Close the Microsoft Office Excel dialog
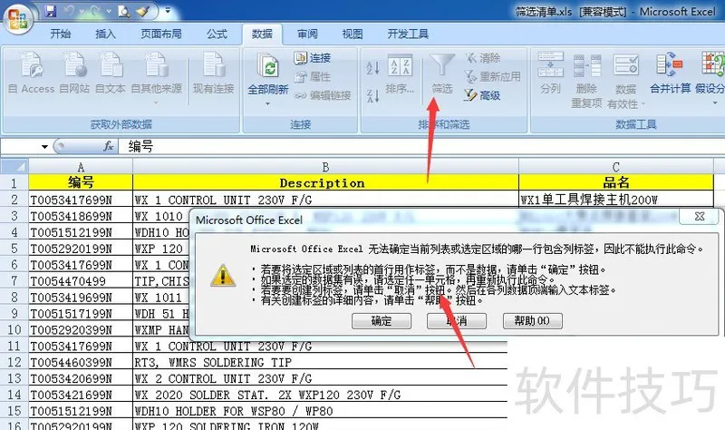Viewport: 725px width, 430px height. tap(700, 216)
